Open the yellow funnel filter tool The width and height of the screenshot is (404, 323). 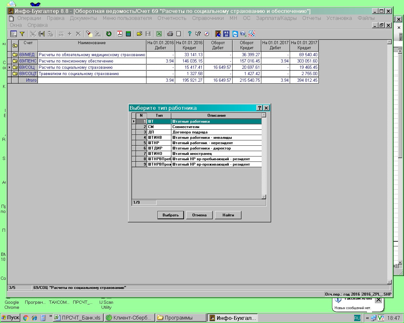[22, 34]
